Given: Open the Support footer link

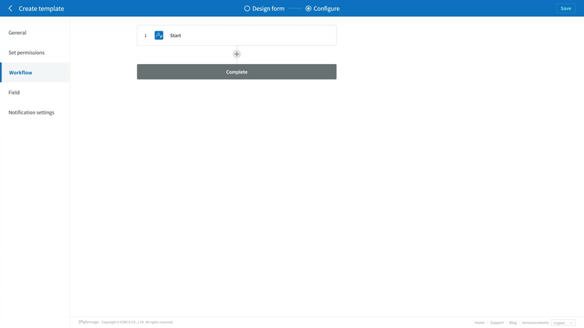Looking at the screenshot, I should [x=496, y=323].
